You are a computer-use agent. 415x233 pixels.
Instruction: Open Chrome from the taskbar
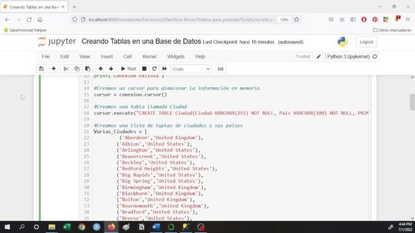click(82, 227)
